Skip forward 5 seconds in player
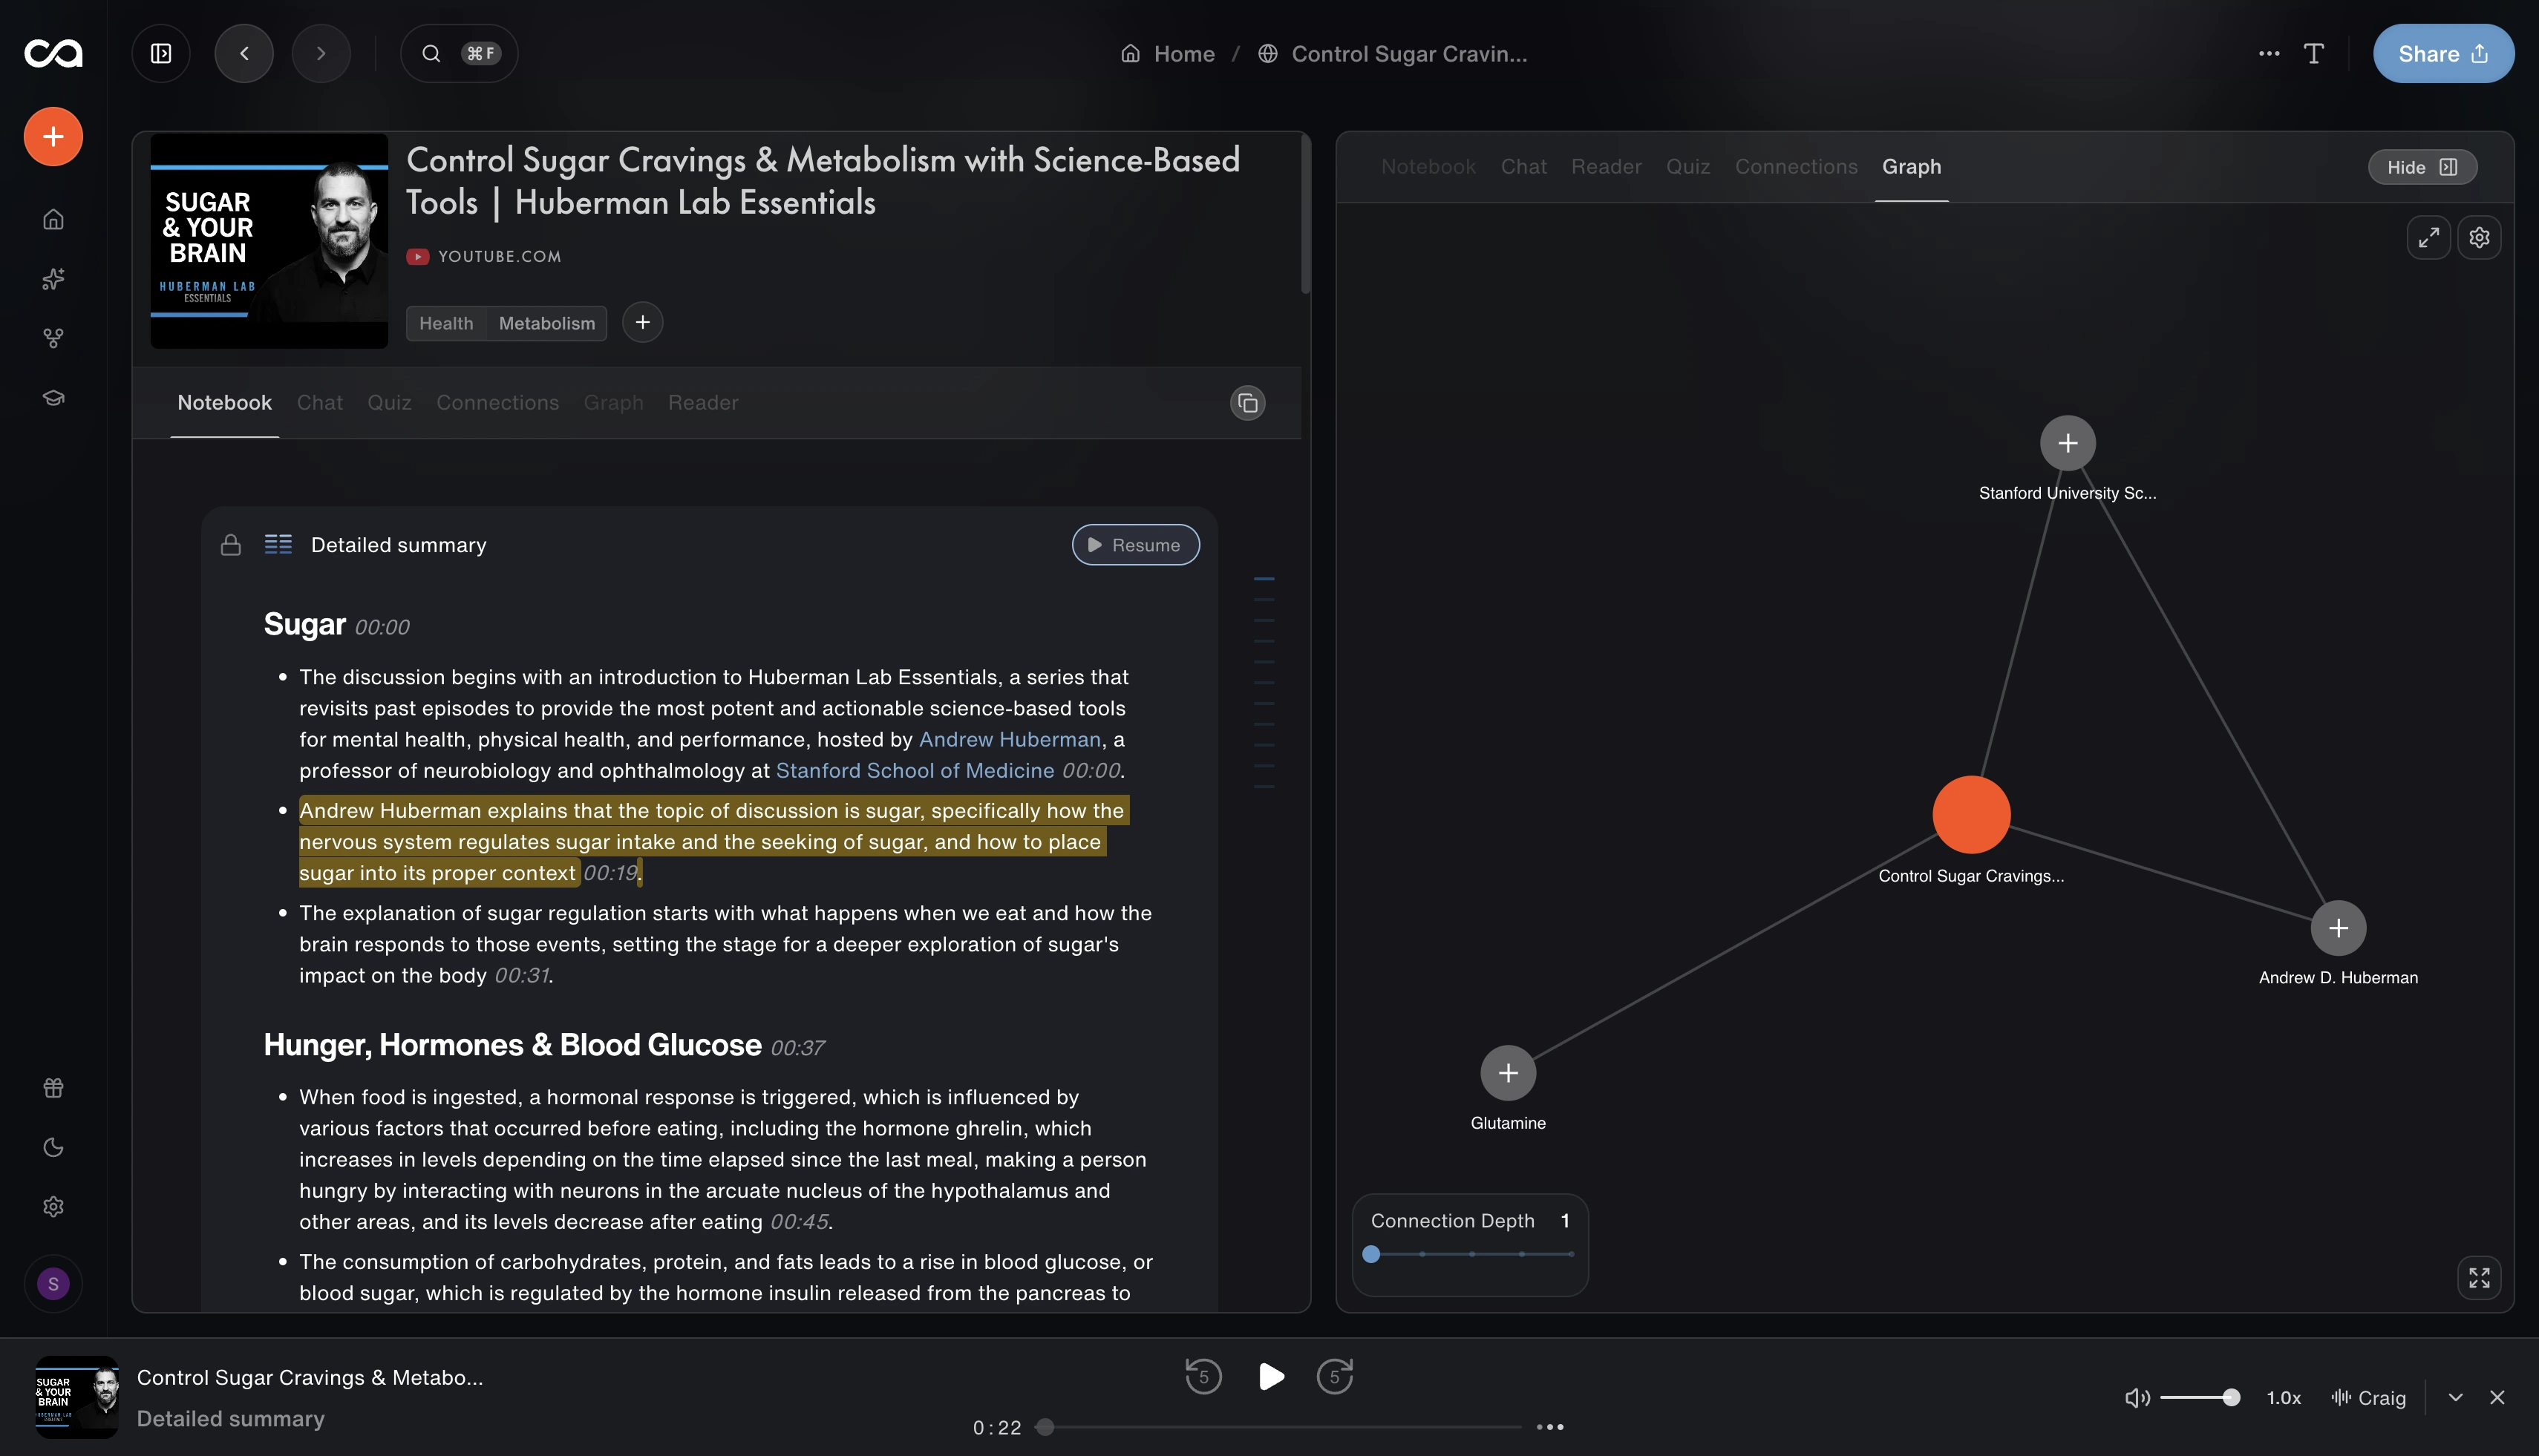2539x1456 pixels. pos(1335,1376)
